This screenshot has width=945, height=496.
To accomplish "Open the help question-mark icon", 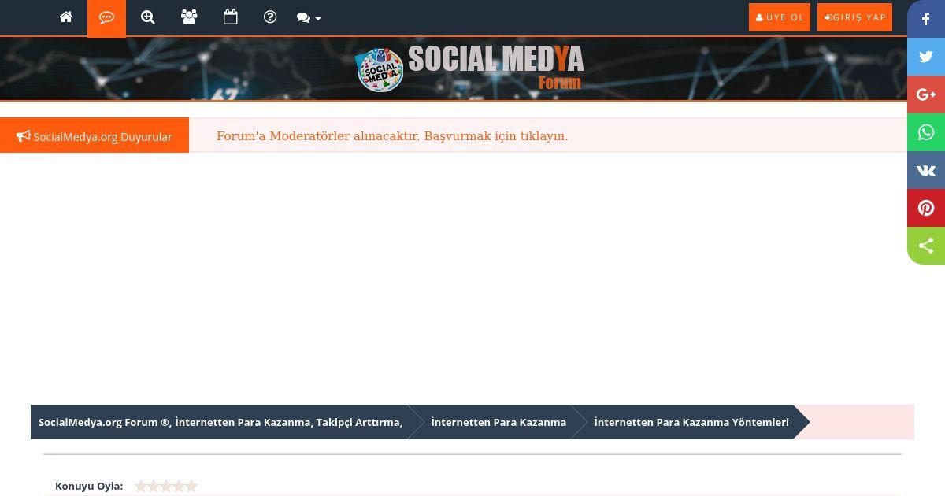I will coord(270,17).
